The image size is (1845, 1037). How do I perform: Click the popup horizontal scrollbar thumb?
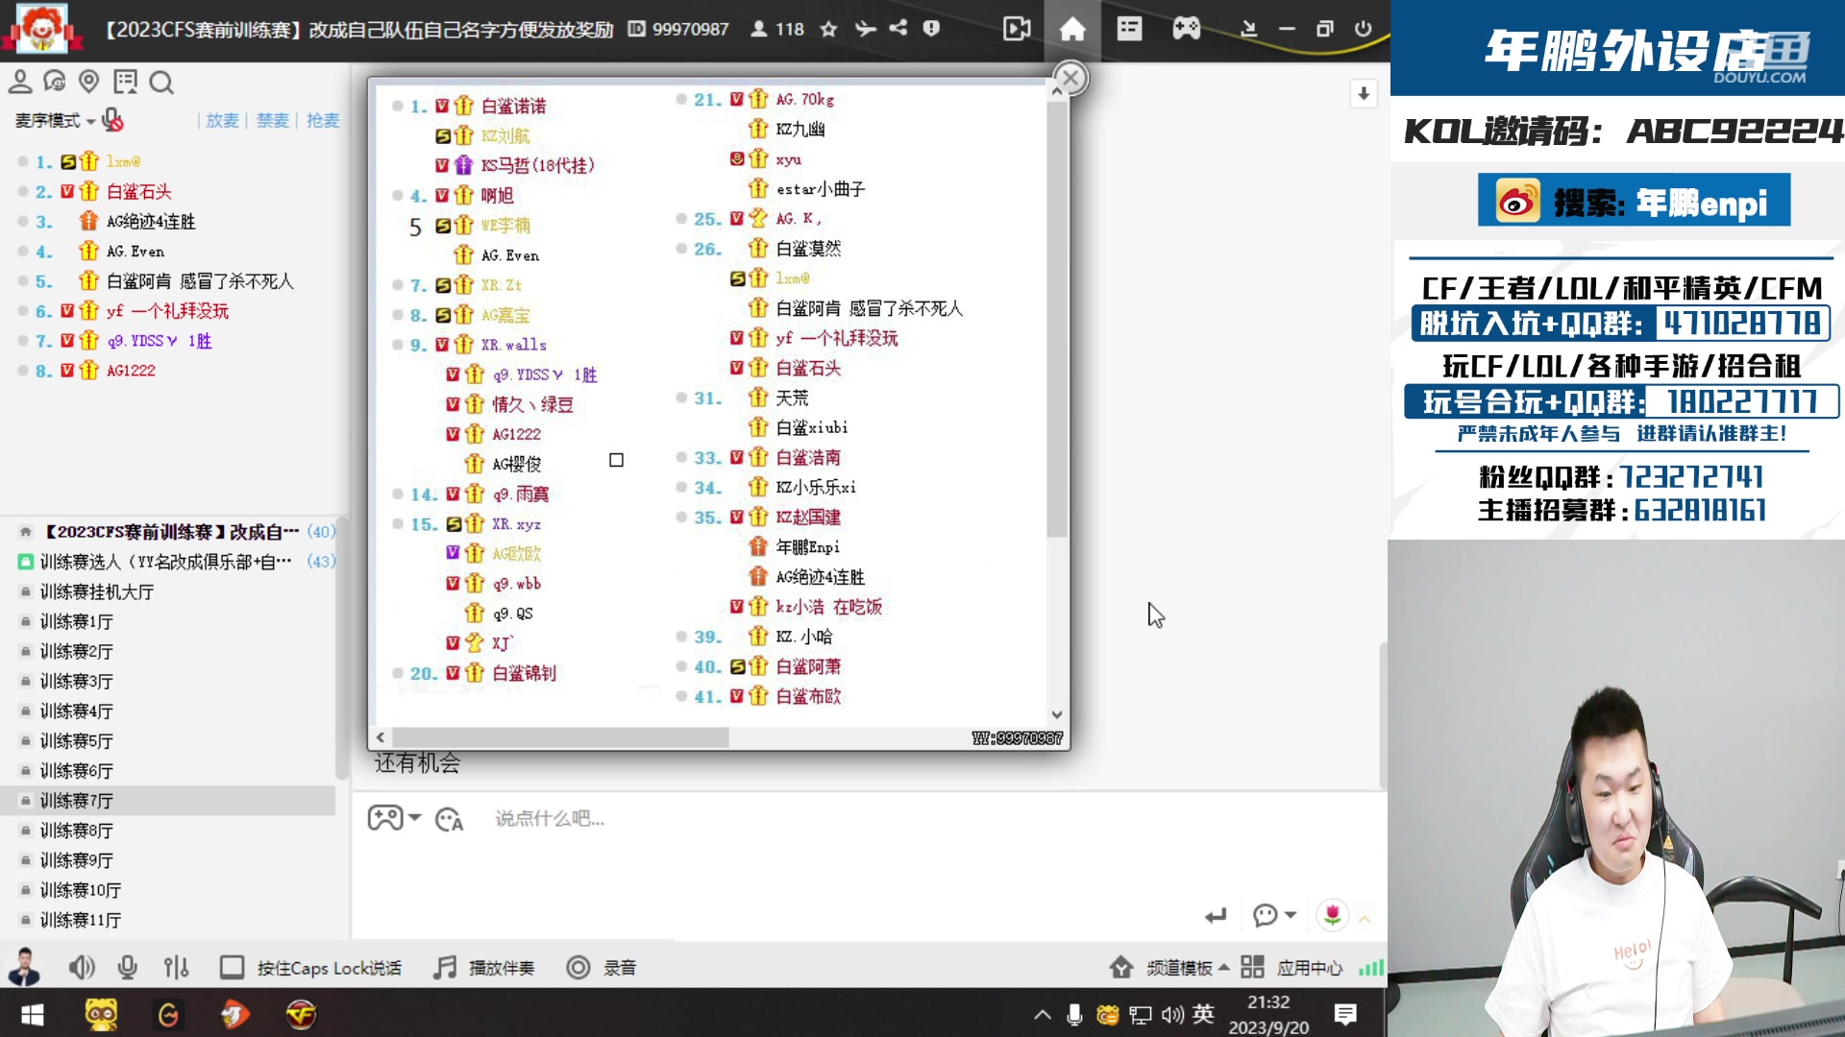pos(560,737)
